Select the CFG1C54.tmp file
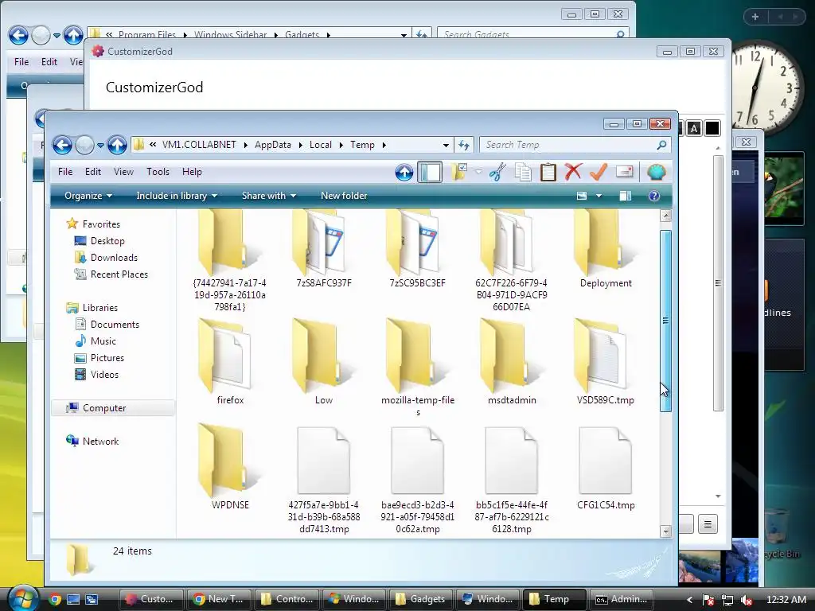 606,467
